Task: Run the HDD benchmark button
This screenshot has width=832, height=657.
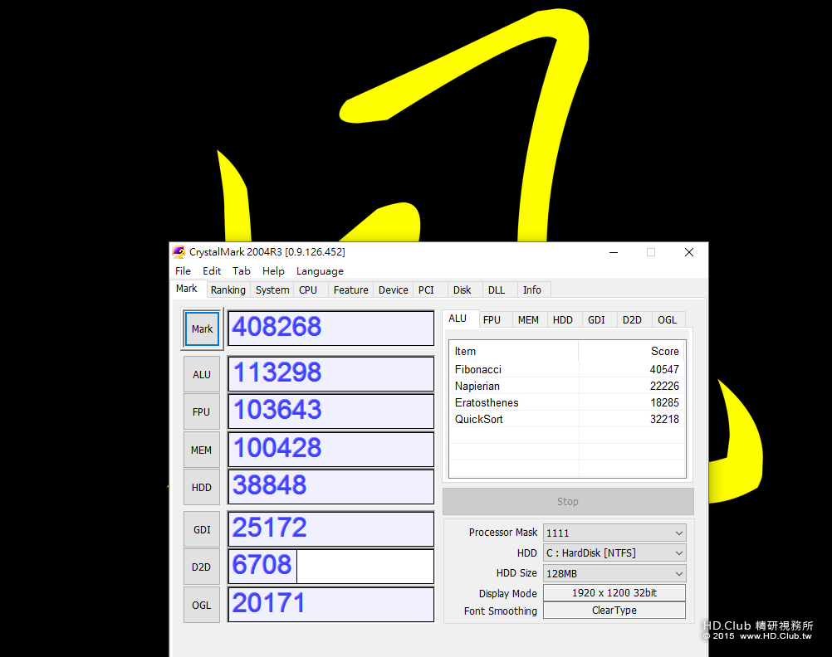Action: pyautogui.click(x=202, y=487)
